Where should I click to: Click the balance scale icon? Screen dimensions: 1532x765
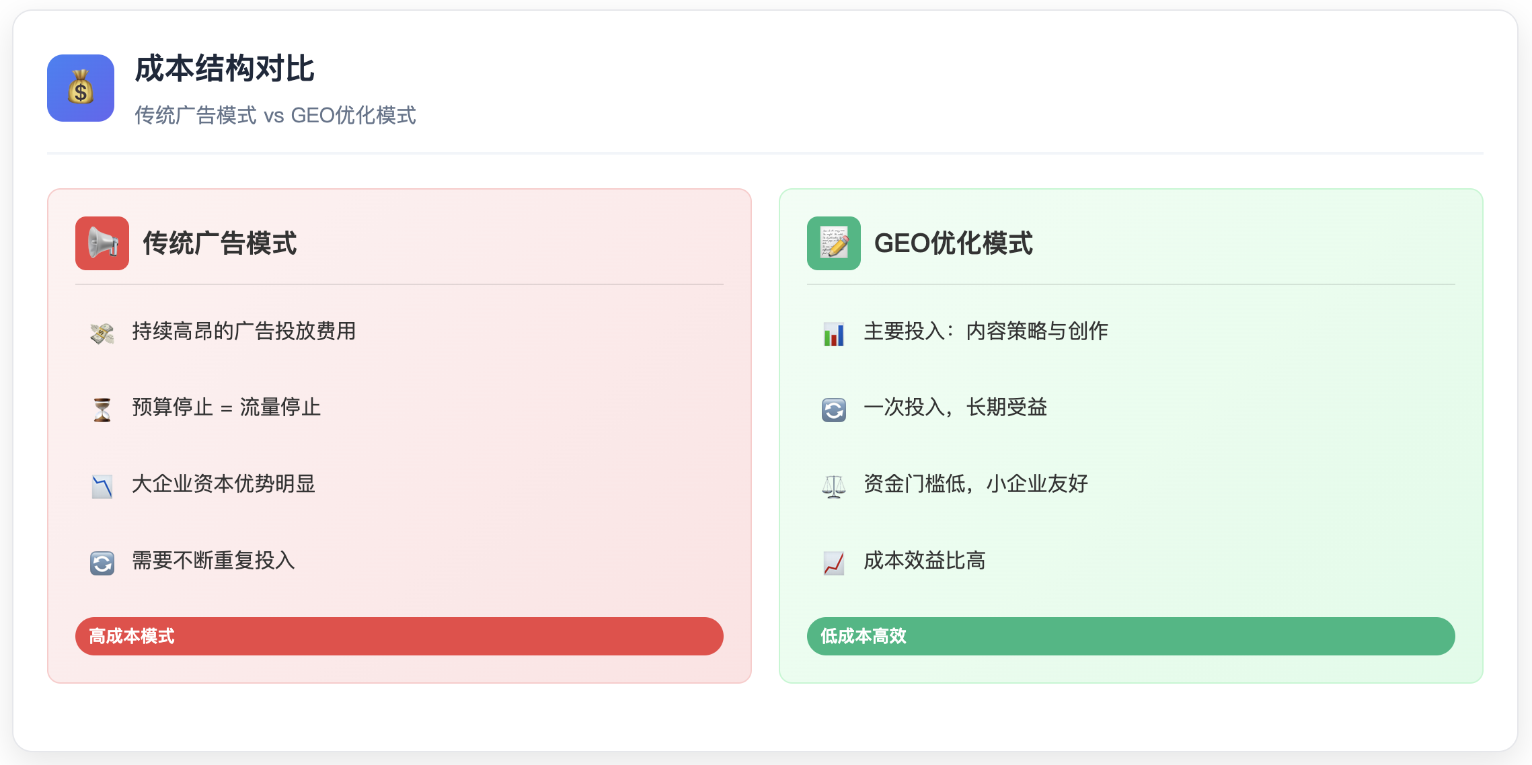pyautogui.click(x=833, y=486)
